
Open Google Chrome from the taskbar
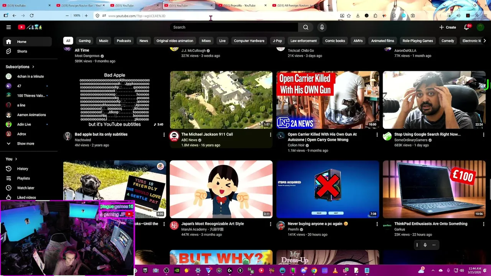tap(314, 271)
